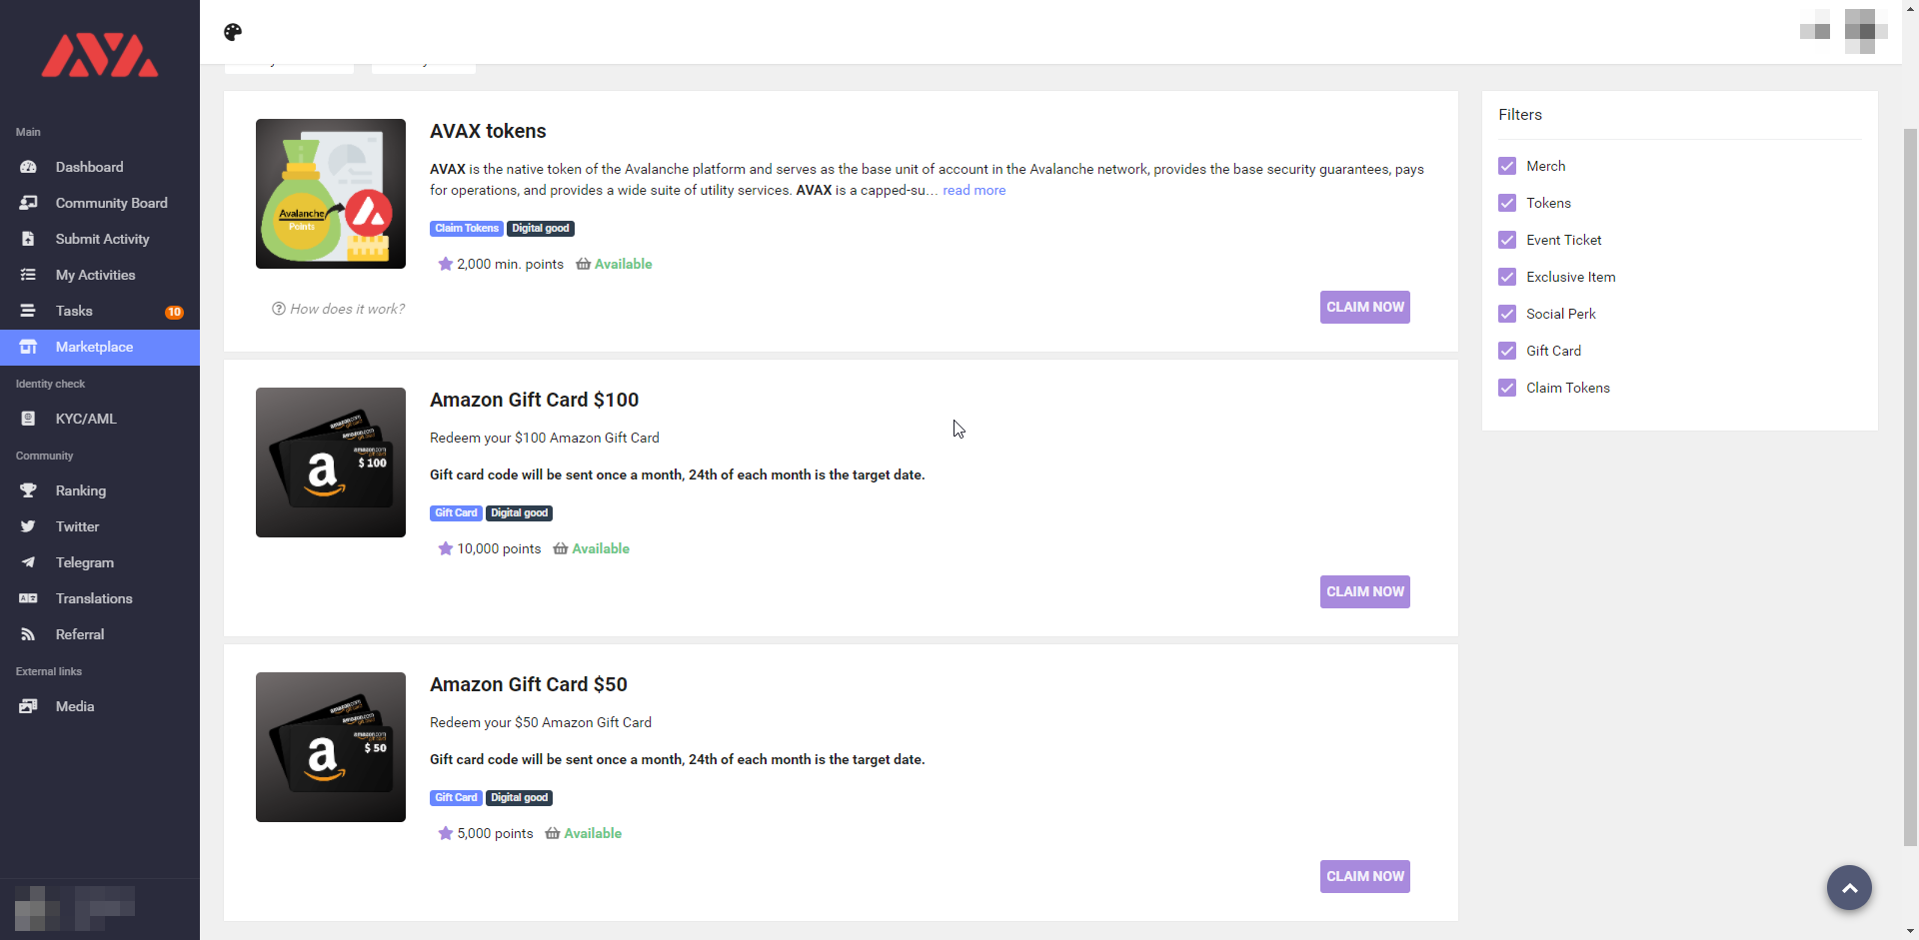This screenshot has height=940, width=1919.
Task: Open the KYC/AML menu item
Action: coord(86,419)
